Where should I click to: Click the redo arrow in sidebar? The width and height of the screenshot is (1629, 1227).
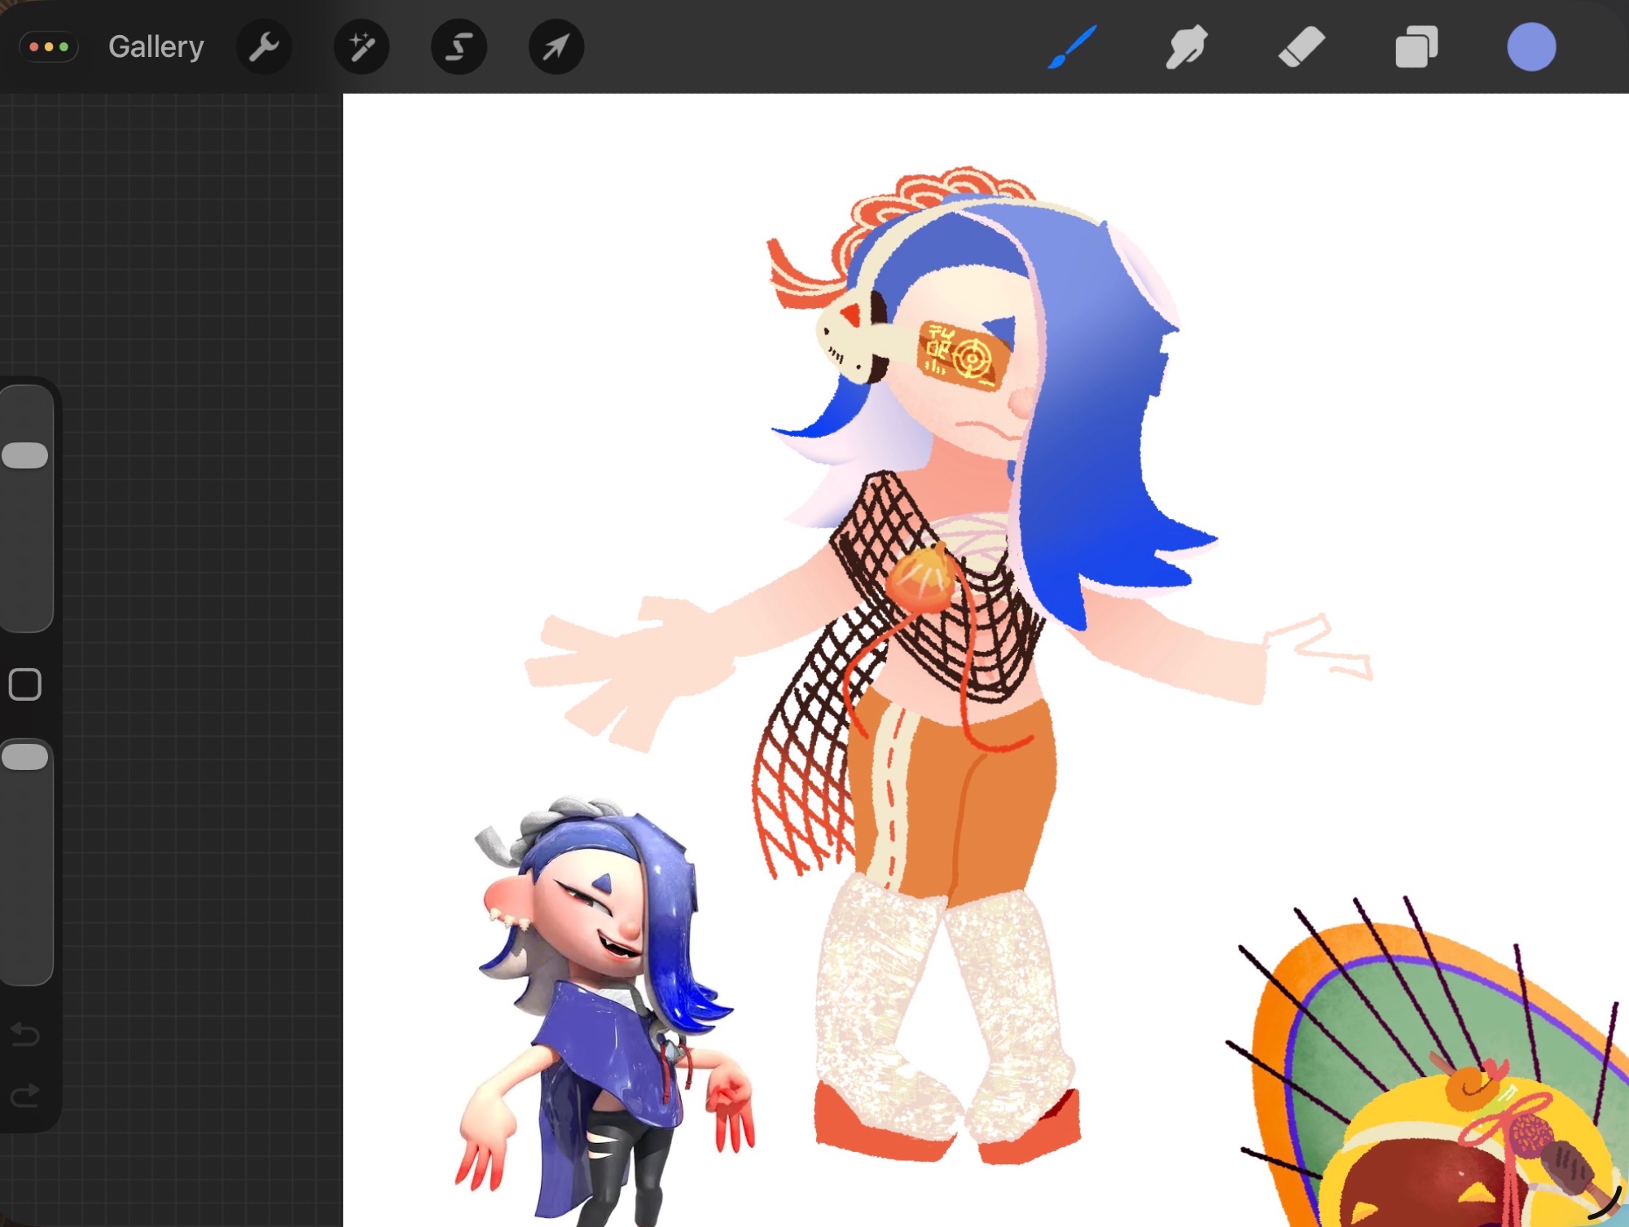point(25,1096)
